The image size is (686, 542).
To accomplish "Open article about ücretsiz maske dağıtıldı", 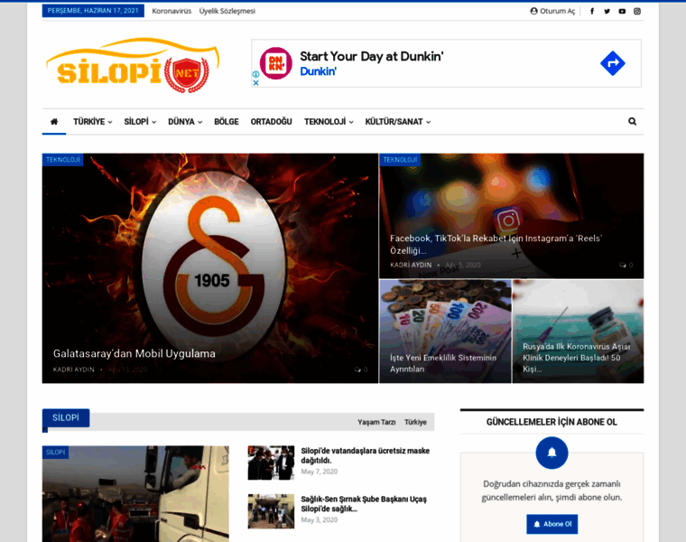I will tap(366, 455).
